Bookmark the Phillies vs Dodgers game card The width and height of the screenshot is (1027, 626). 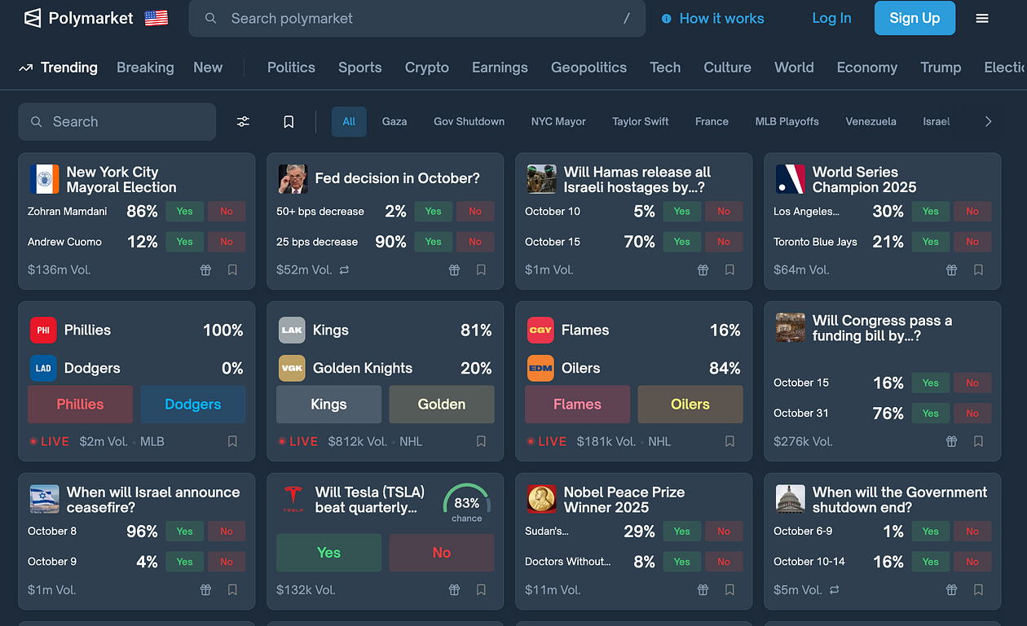tap(232, 441)
